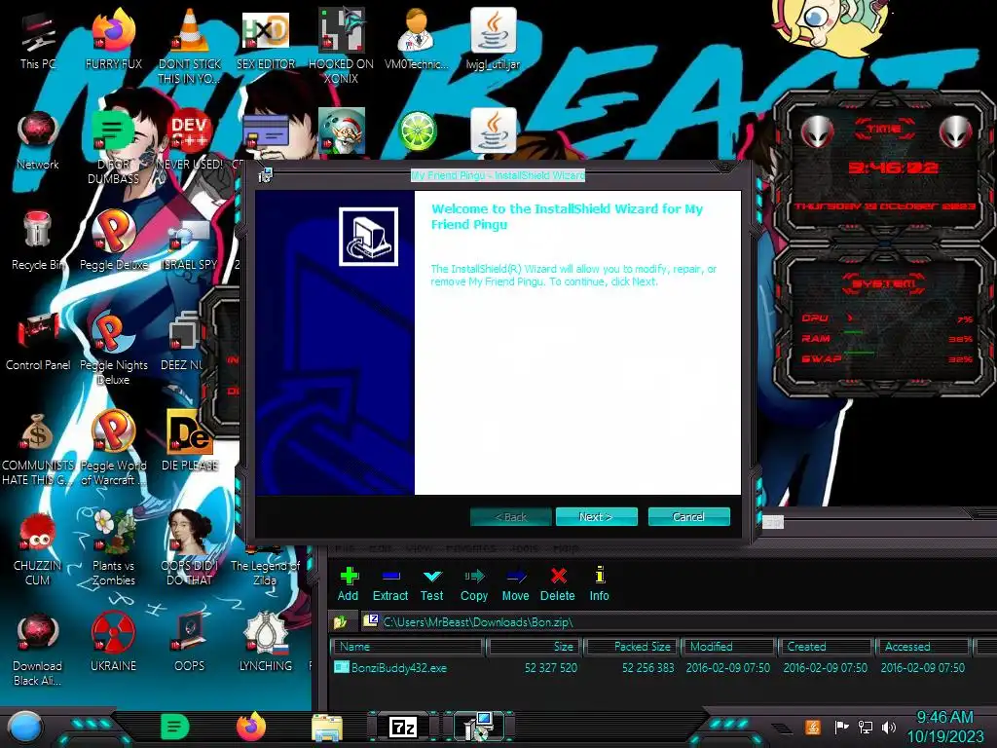Open the Network desktop icon
The image size is (997, 748).
pyautogui.click(x=38, y=140)
